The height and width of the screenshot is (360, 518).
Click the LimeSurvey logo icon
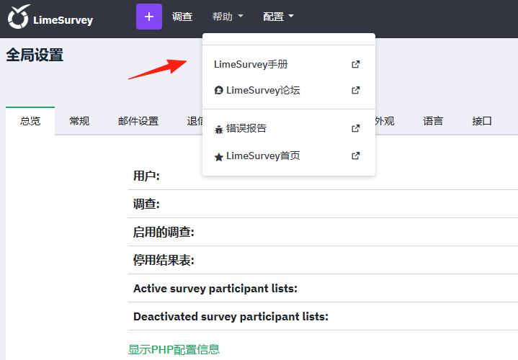[x=19, y=17]
